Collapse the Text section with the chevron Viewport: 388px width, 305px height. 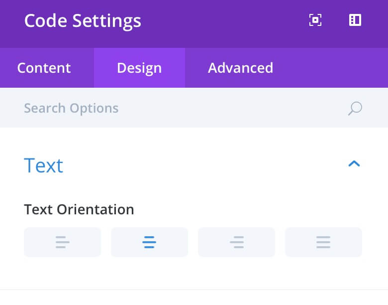[x=354, y=163]
